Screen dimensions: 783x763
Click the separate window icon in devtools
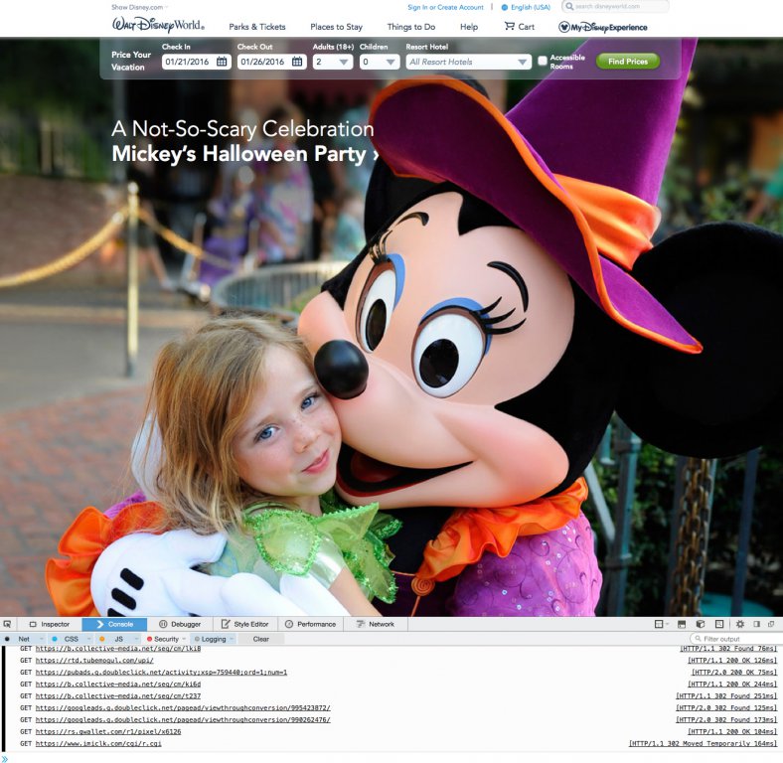(x=771, y=624)
